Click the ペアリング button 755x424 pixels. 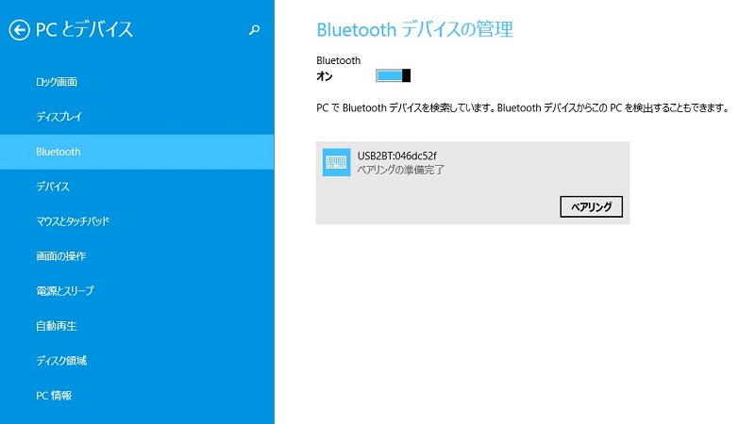pos(592,206)
